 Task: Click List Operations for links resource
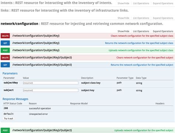tap(141, 18)
